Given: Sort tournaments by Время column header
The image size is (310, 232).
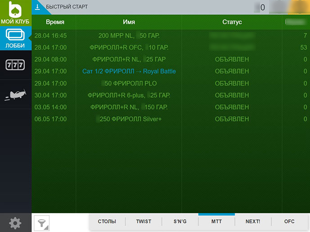Looking at the screenshot, I should (x=55, y=22).
